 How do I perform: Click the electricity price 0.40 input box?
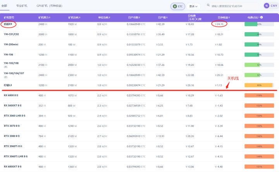point(192,19)
